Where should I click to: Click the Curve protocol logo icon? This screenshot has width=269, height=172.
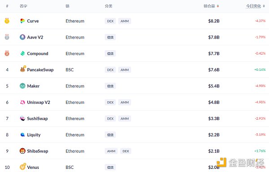tap(22, 21)
